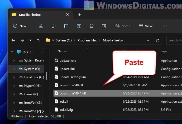
Task: Click the navigation pane scrollbar
Action: coord(46,76)
